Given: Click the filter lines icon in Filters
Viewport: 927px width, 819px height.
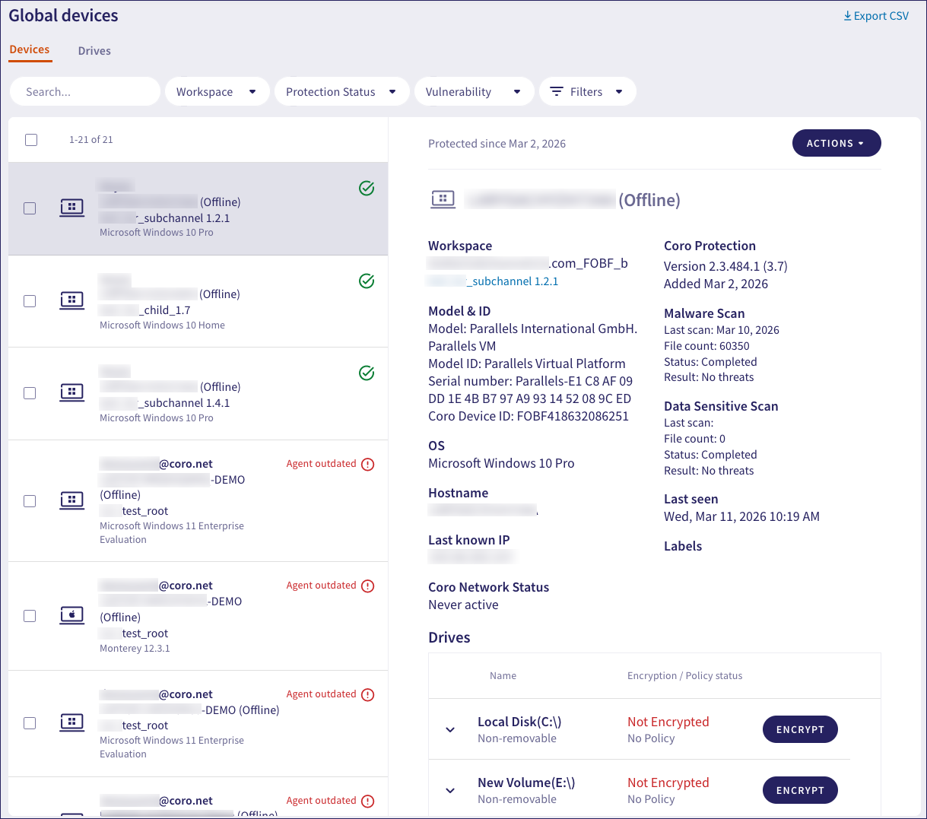Looking at the screenshot, I should 557,91.
